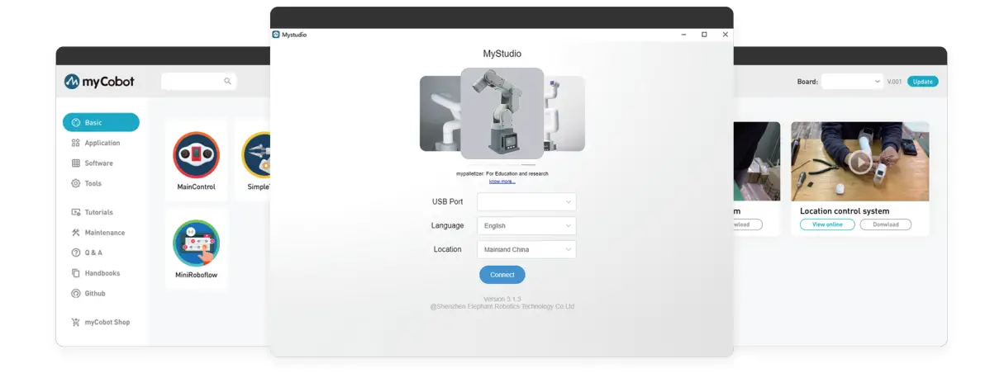Open Tools section in myCobot sidebar

tap(87, 184)
